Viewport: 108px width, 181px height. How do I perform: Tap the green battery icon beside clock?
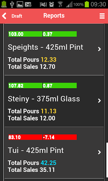87,4
